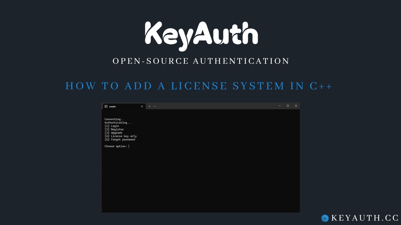Click "How to add a license system in C++" heading
The height and width of the screenshot is (225, 401).
pyautogui.click(x=199, y=86)
